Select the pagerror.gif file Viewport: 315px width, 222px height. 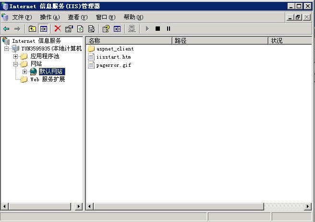[114, 65]
